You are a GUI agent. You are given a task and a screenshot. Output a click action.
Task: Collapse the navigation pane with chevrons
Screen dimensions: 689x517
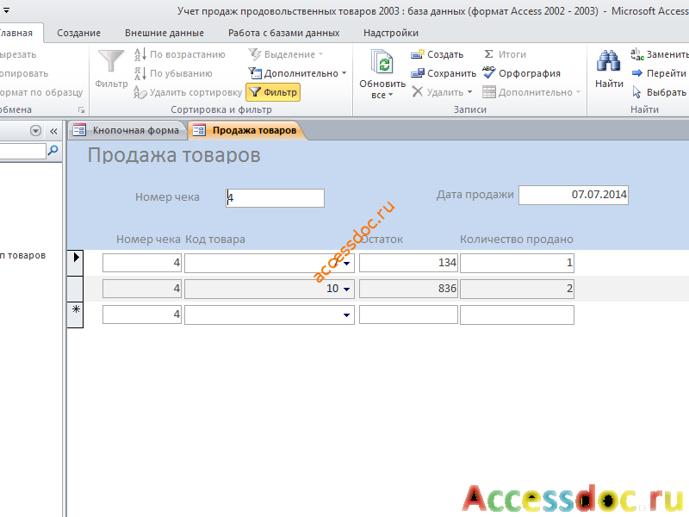coord(53,131)
